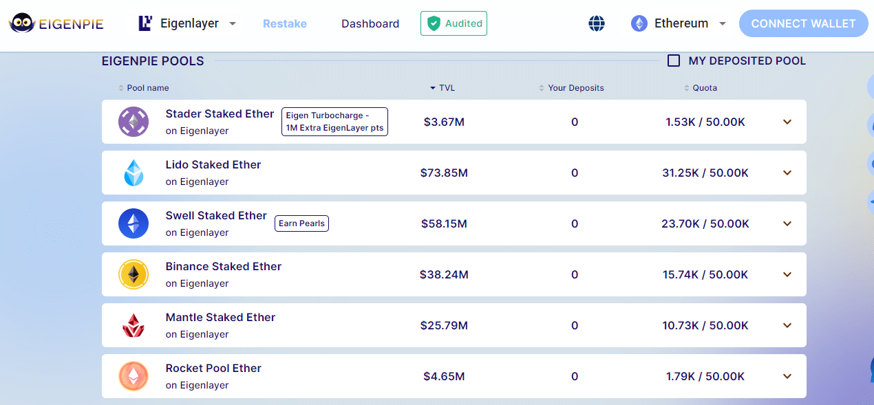
Task: Click the $3.67M TVL value
Action: tap(444, 122)
